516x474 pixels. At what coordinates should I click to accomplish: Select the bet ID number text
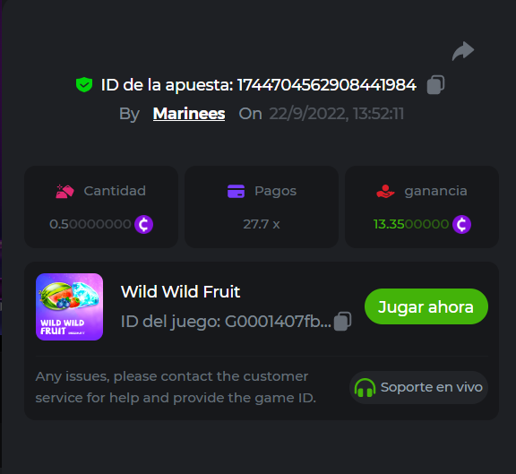pyautogui.click(x=327, y=85)
